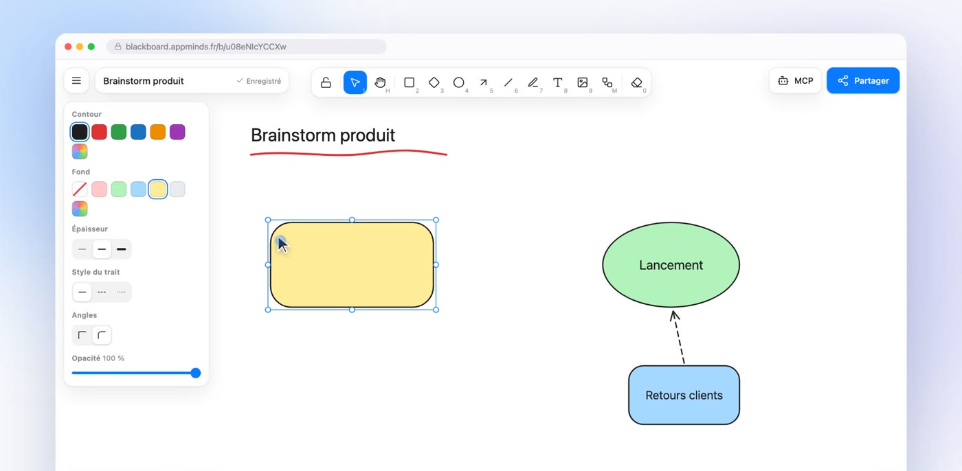962x471 pixels.
Task: Set contour color to orange
Action: point(158,132)
